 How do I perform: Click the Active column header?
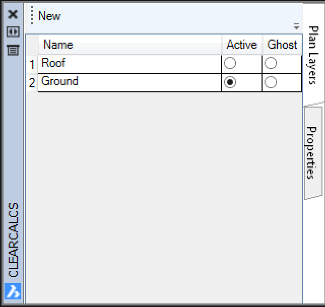[242, 45]
